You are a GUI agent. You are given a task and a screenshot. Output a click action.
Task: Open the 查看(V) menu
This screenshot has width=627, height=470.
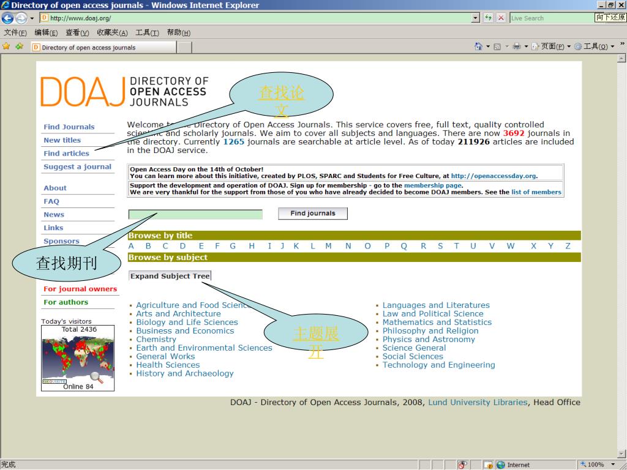(77, 33)
